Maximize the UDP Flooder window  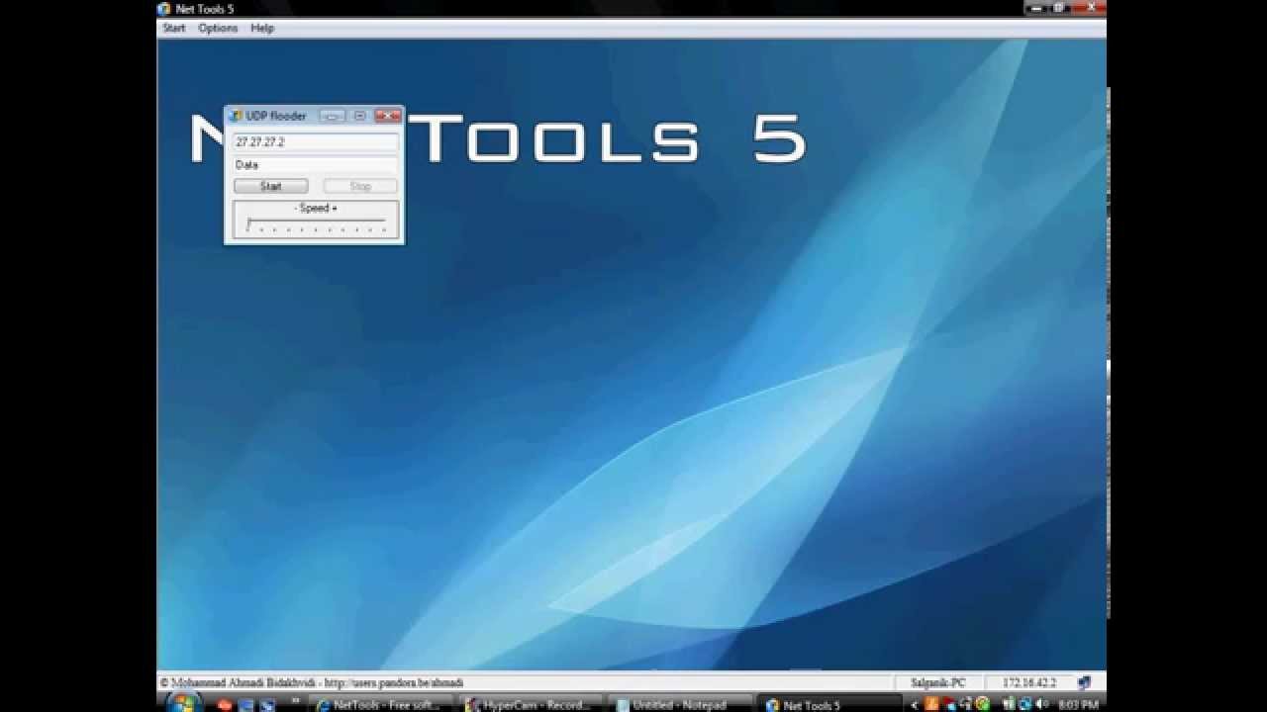(359, 116)
